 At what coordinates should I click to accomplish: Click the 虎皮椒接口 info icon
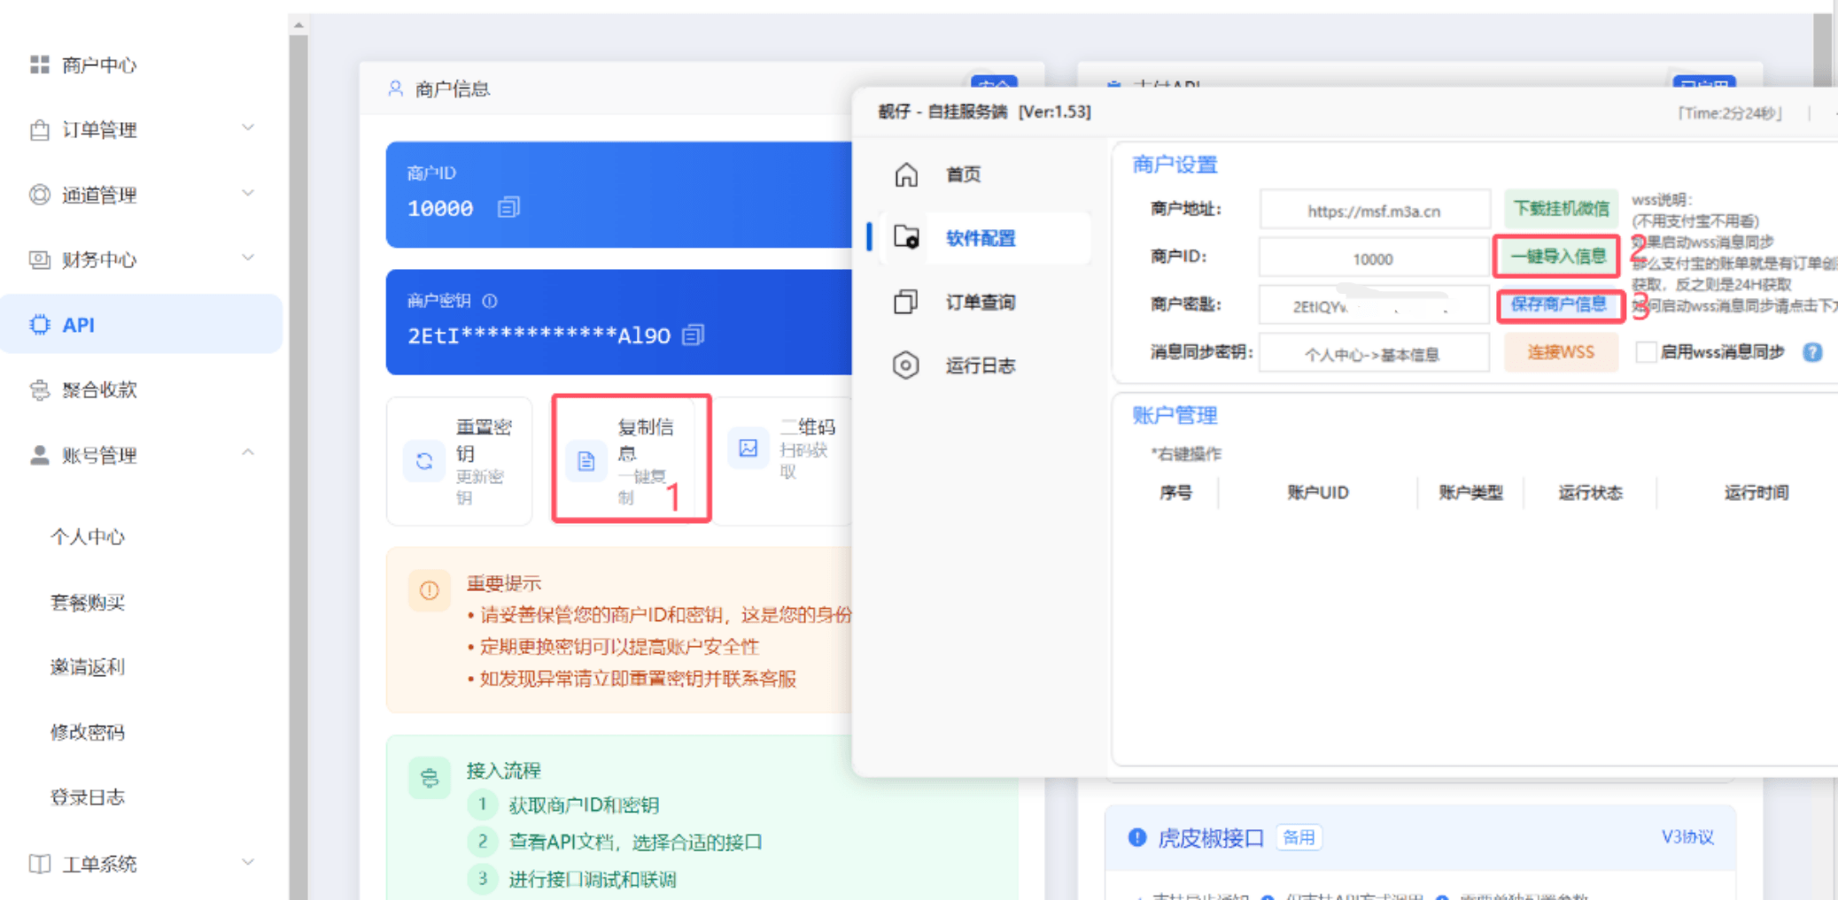1137,837
